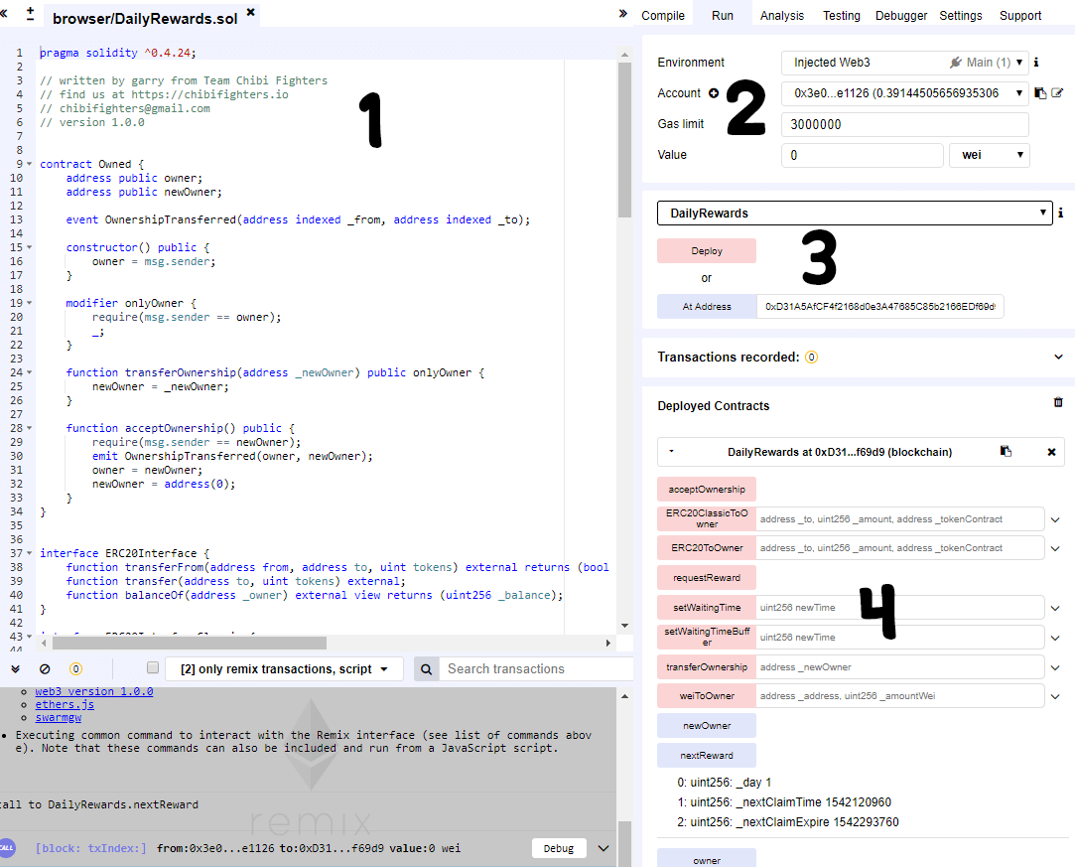Click the Deploy button

[707, 251]
